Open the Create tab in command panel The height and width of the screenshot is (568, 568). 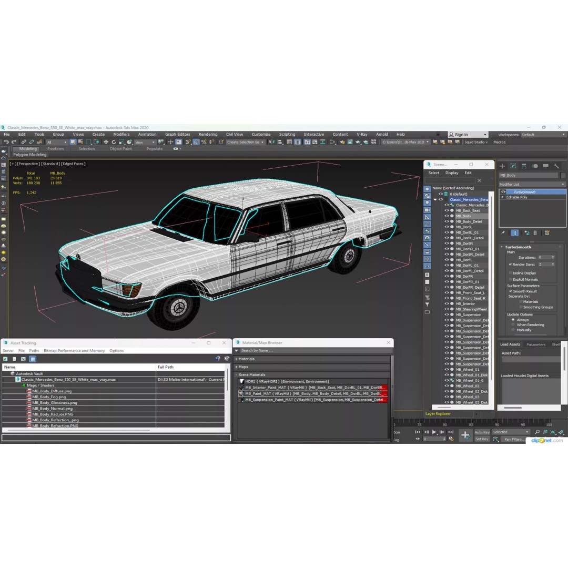(502, 166)
